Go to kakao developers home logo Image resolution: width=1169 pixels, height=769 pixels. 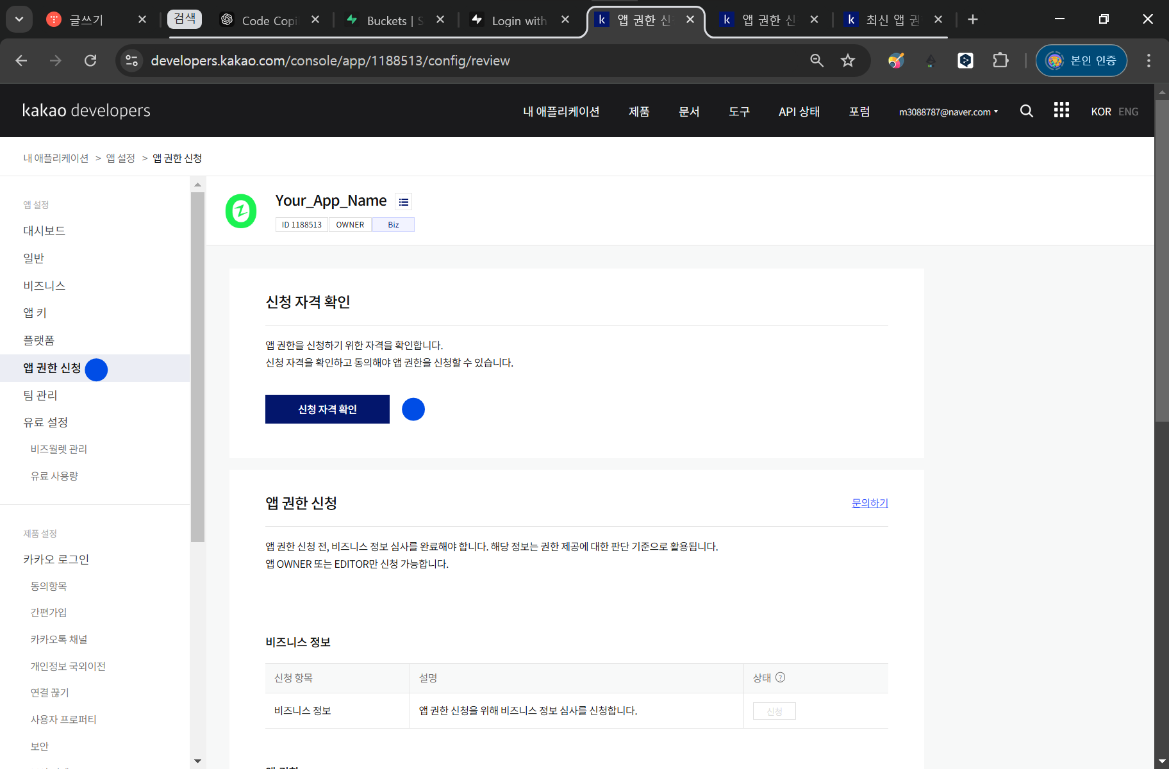click(x=87, y=110)
